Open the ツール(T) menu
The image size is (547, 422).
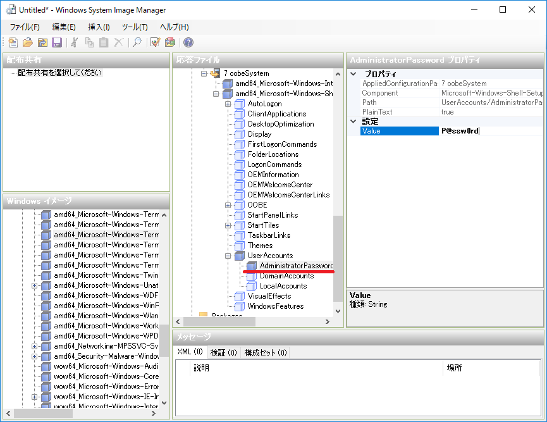[x=135, y=27]
